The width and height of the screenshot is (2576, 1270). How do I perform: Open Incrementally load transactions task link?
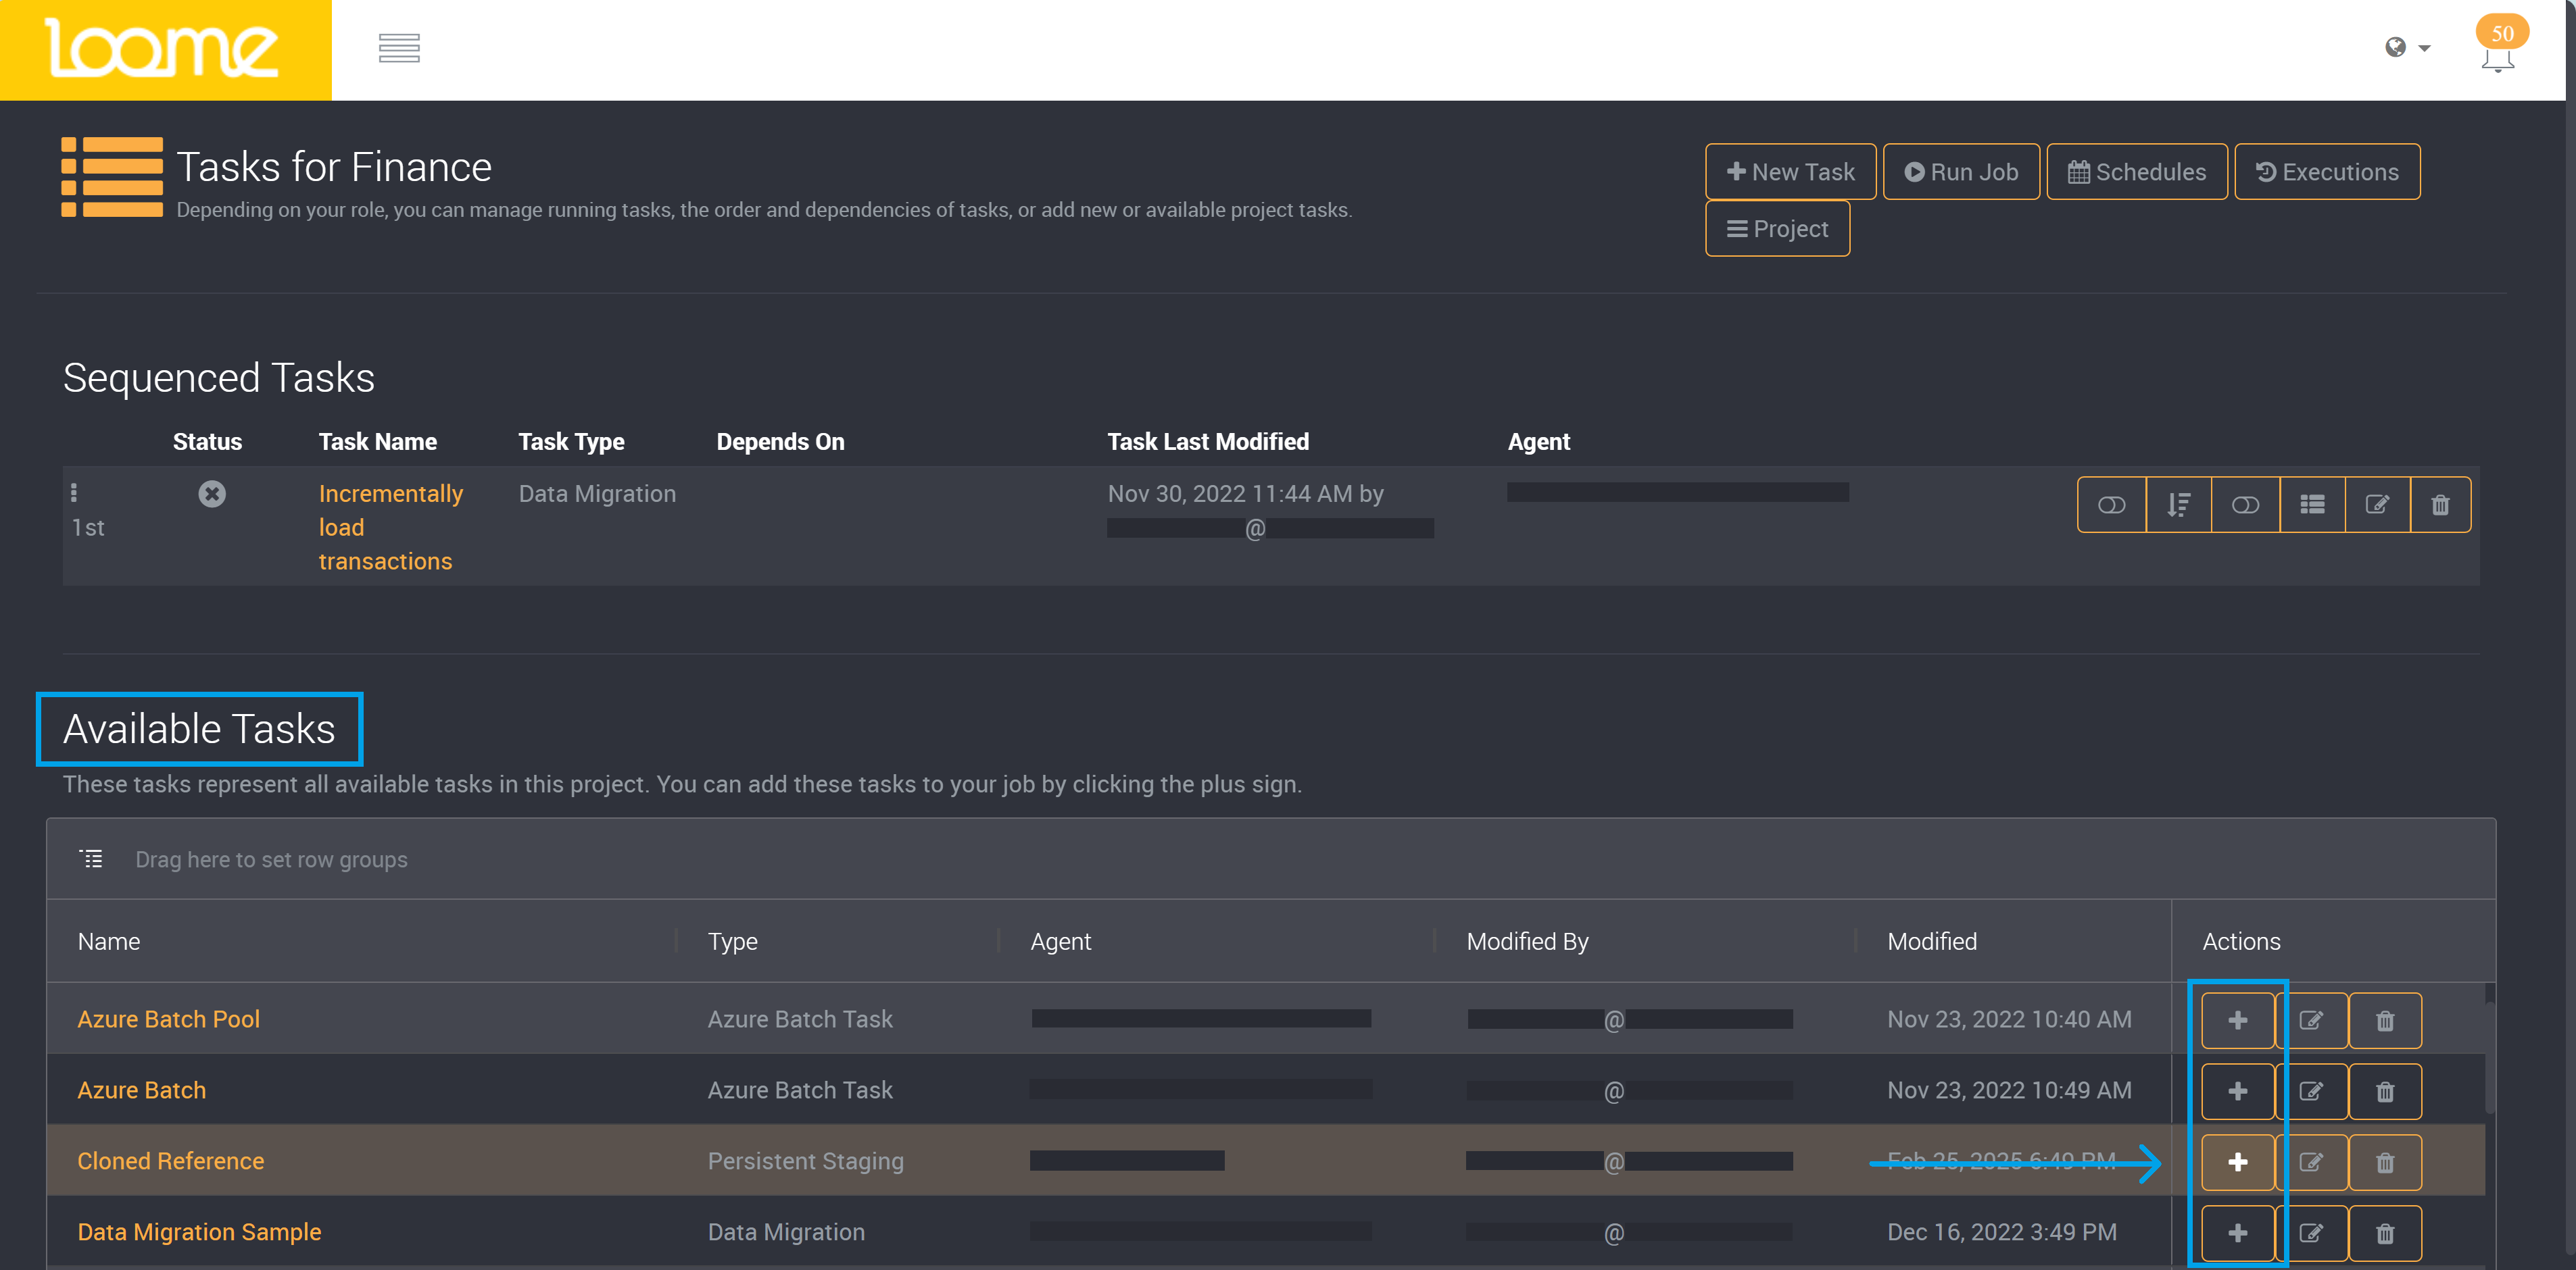coord(390,528)
